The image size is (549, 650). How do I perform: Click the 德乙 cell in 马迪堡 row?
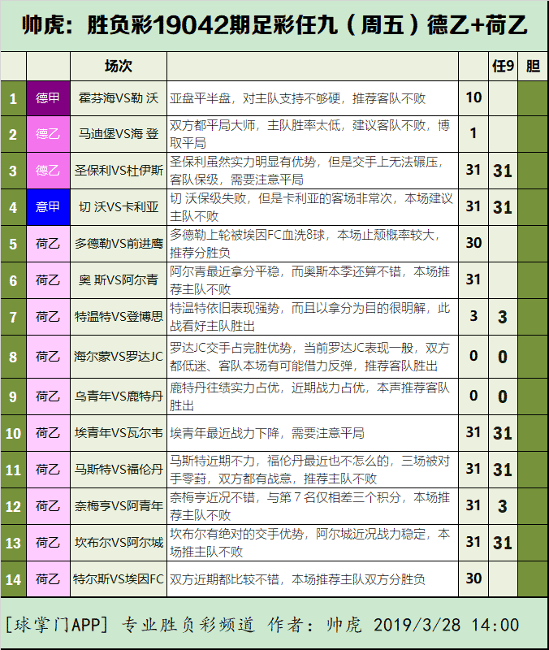pos(48,134)
